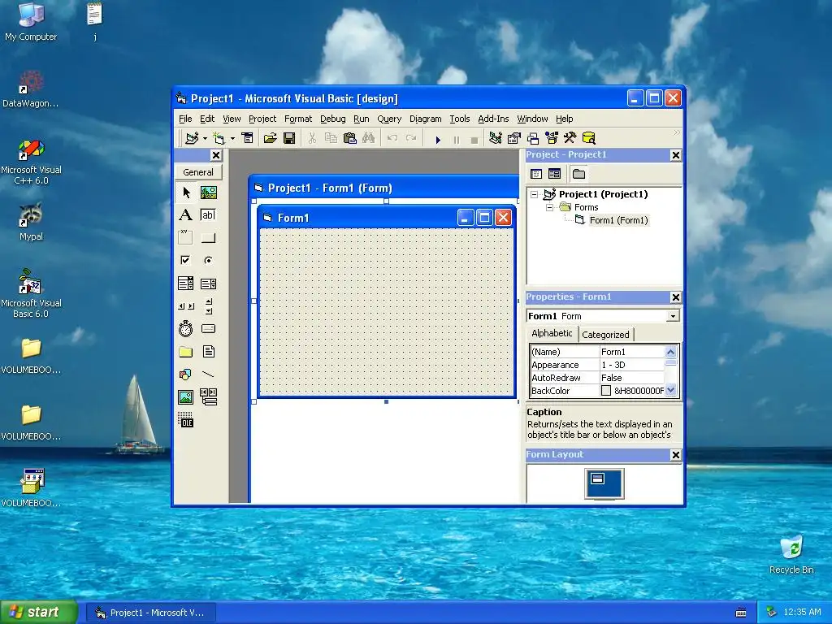
Task: Click the General tab in toolbox
Action: [x=198, y=172]
